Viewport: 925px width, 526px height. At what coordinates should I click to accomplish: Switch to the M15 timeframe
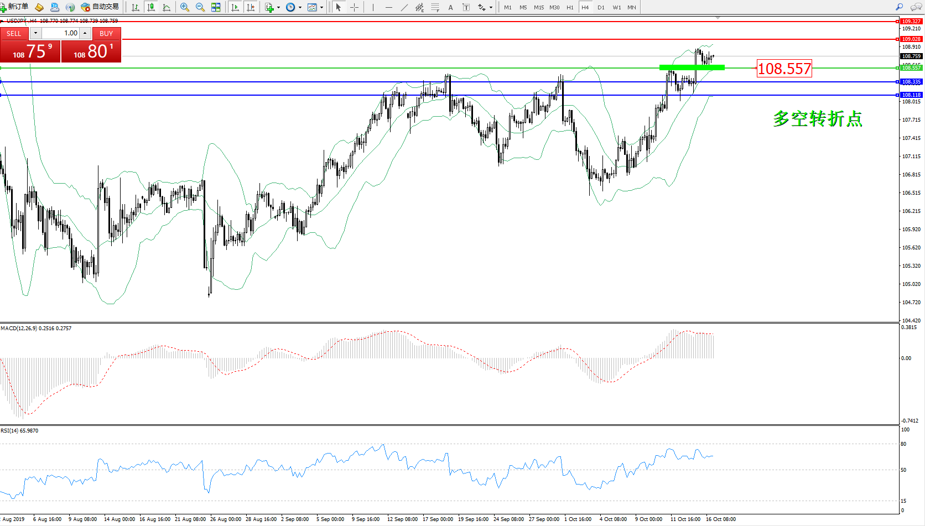538,7
